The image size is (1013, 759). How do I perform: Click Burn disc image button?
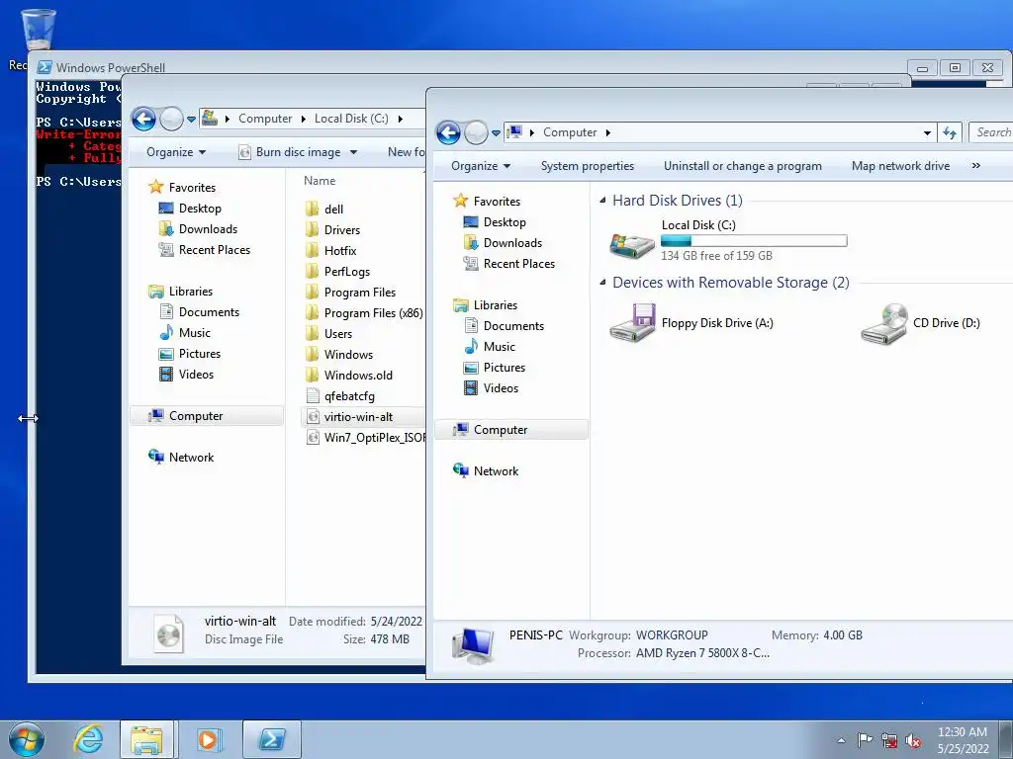[290, 152]
